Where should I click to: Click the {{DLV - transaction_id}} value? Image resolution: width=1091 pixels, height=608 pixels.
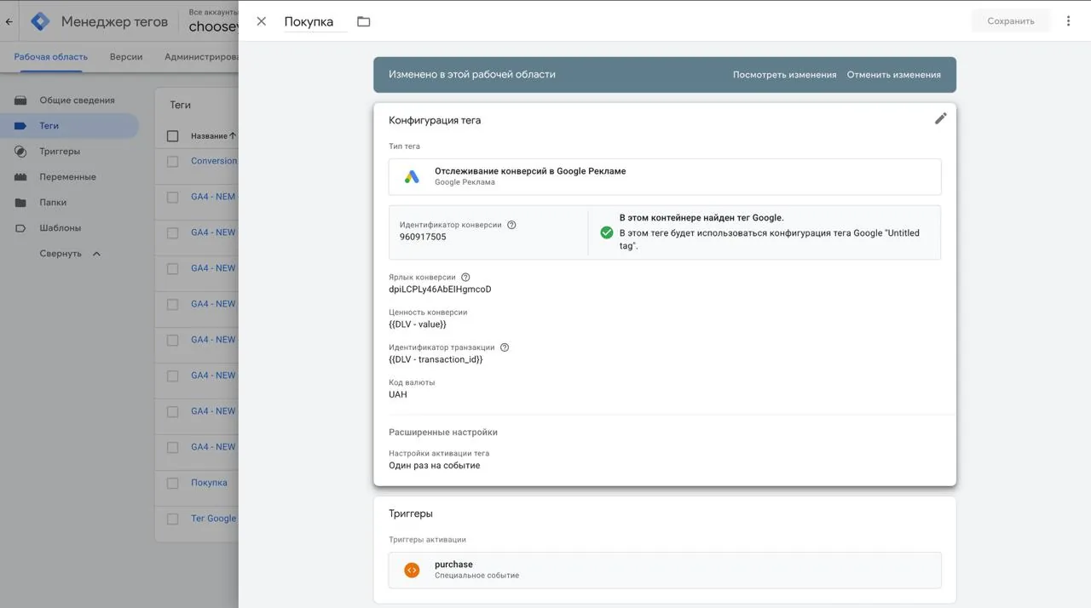click(436, 359)
